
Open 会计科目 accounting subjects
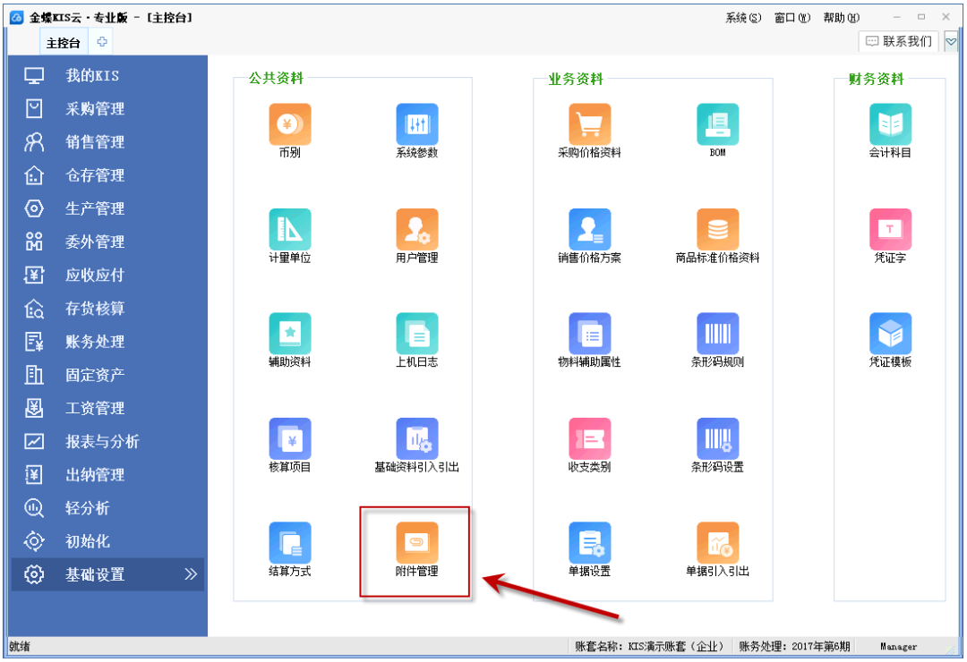890,125
